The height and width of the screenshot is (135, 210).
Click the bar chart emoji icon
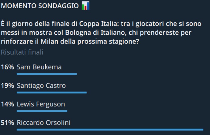tap(85, 6)
